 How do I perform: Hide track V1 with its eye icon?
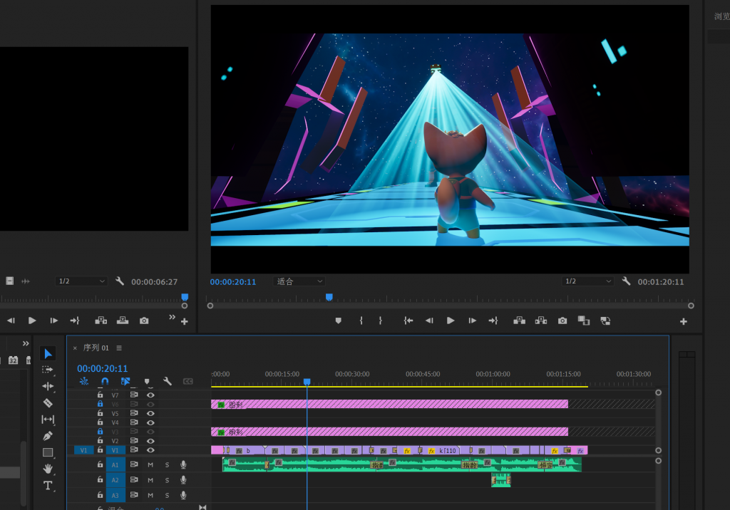pos(150,450)
